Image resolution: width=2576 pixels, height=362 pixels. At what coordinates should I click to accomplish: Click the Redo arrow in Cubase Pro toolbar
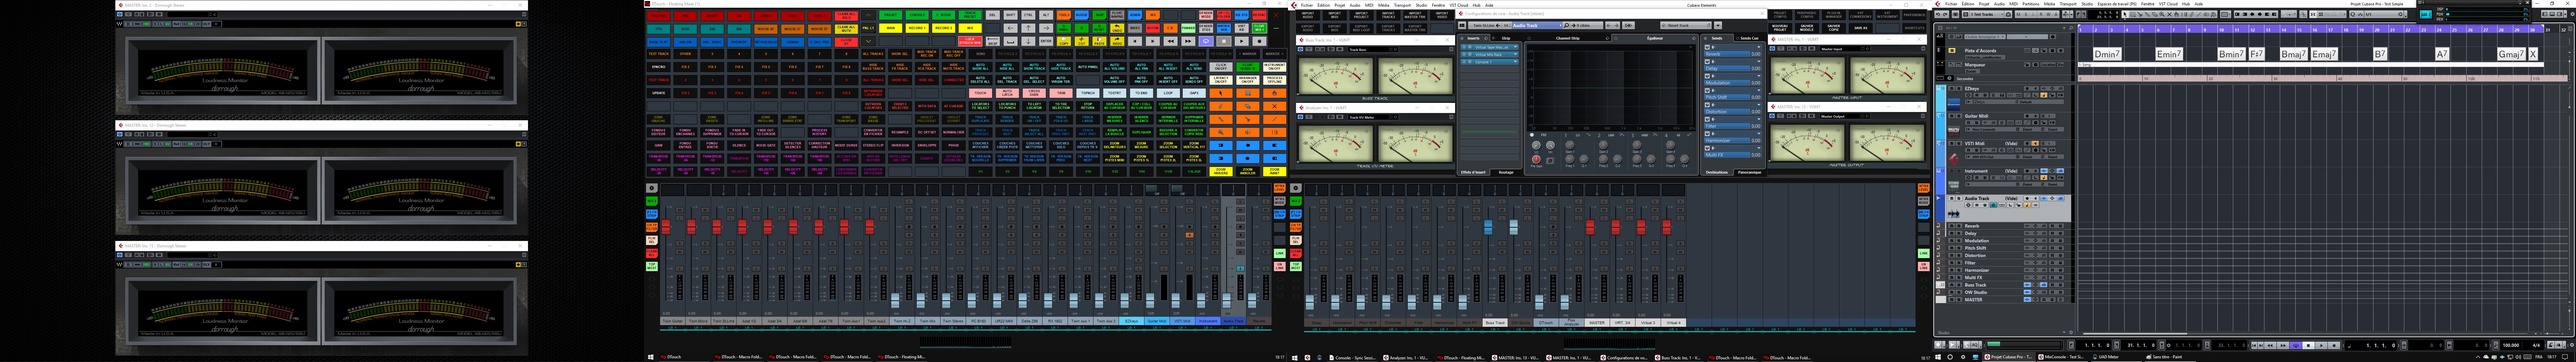1945,14
